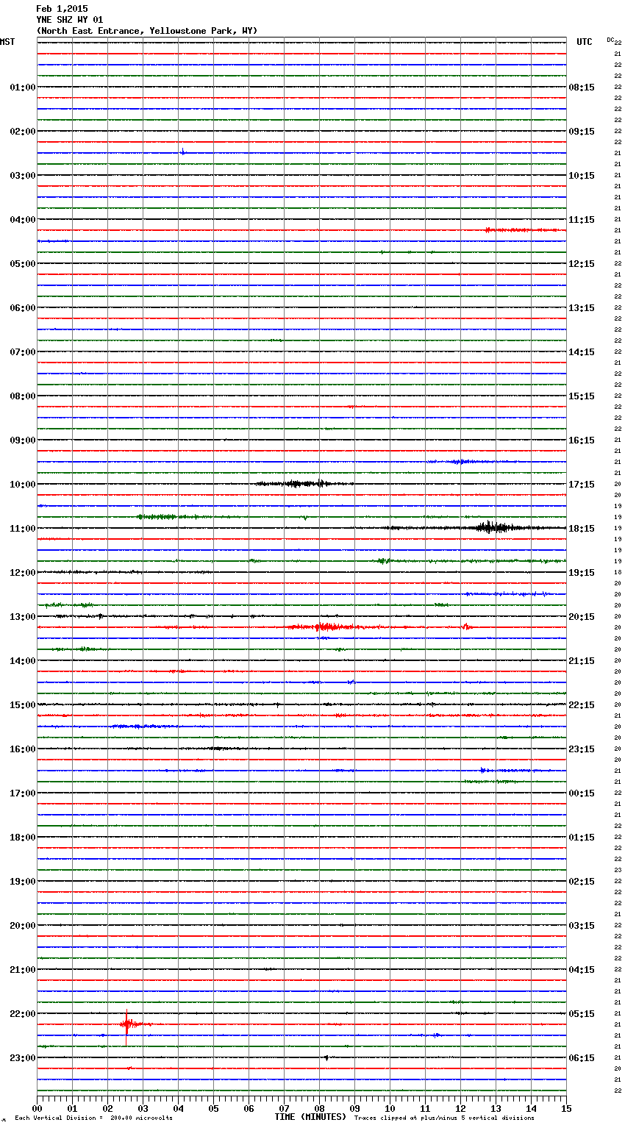Image resolution: width=625 pixels, height=1128 pixels.
Task: Click the 22:15 UTC time label
Action: click(582, 705)
